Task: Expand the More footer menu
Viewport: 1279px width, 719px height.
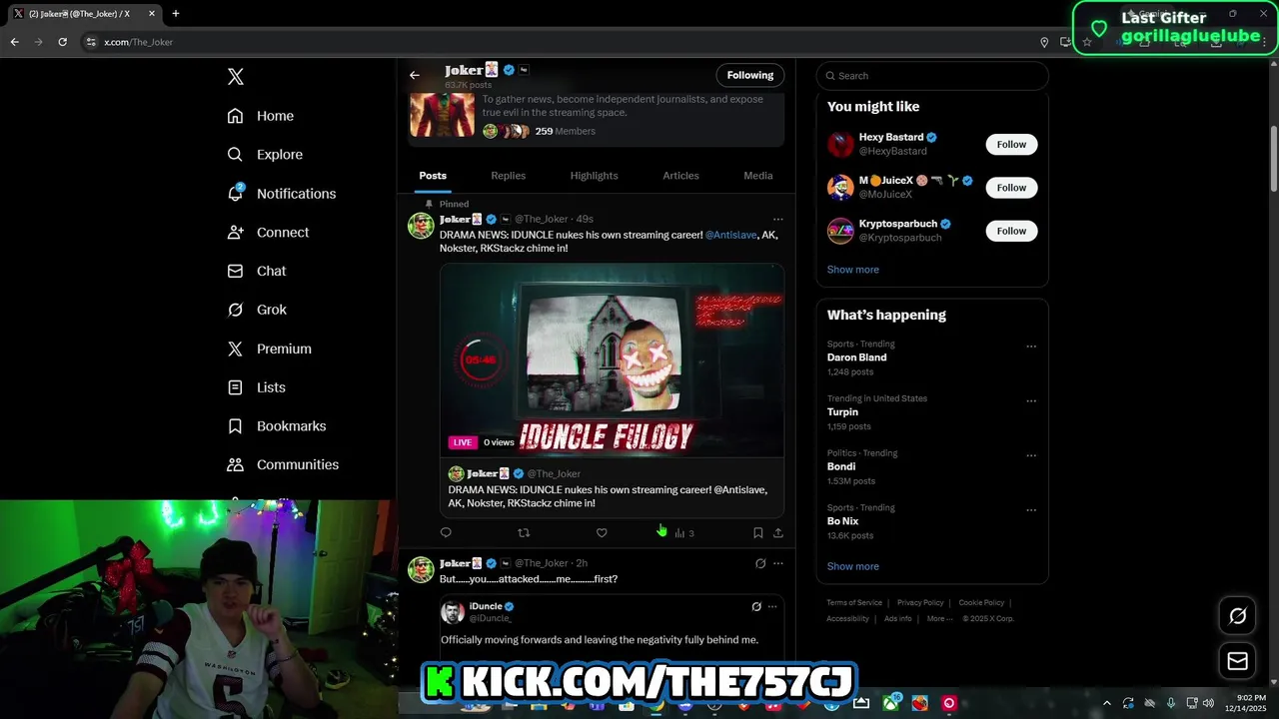Action: pyautogui.click(x=939, y=619)
